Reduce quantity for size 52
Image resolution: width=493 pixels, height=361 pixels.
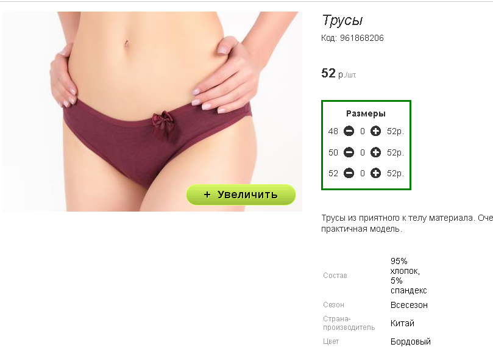coord(349,173)
